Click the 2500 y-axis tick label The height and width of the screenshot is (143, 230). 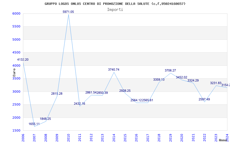(x=16, y=105)
